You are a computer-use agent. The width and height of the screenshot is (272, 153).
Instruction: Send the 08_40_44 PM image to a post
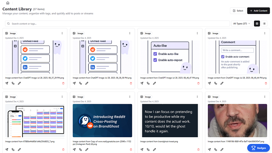pyautogui.click(x=209, y=83)
